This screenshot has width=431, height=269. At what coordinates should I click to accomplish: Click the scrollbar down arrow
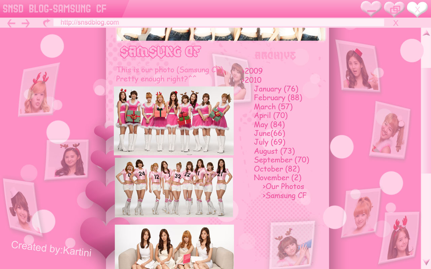pos(426,262)
